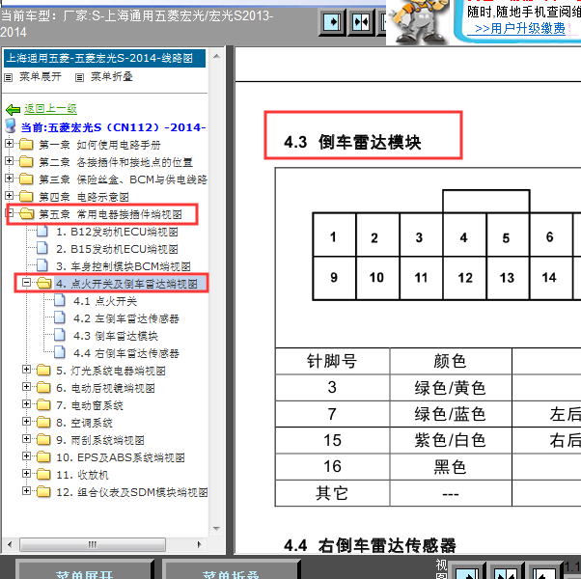Click the 菜单展开 option at top
The height and width of the screenshot is (579, 581).
(40, 76)
